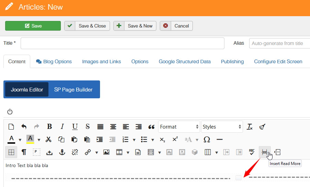This screenshot has height=187, width=310.
Task: Insert special character with the Omega icon
Action: 207,139
